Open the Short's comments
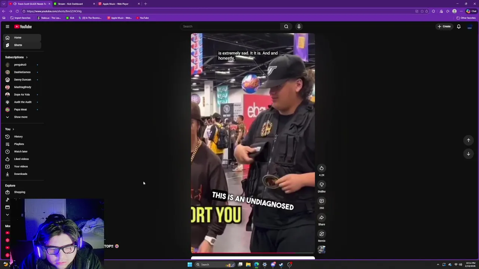 321,201
